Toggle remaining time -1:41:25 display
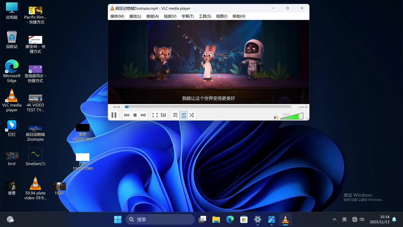Viewport: 403px width, 227px height. [x=302, y=107]
